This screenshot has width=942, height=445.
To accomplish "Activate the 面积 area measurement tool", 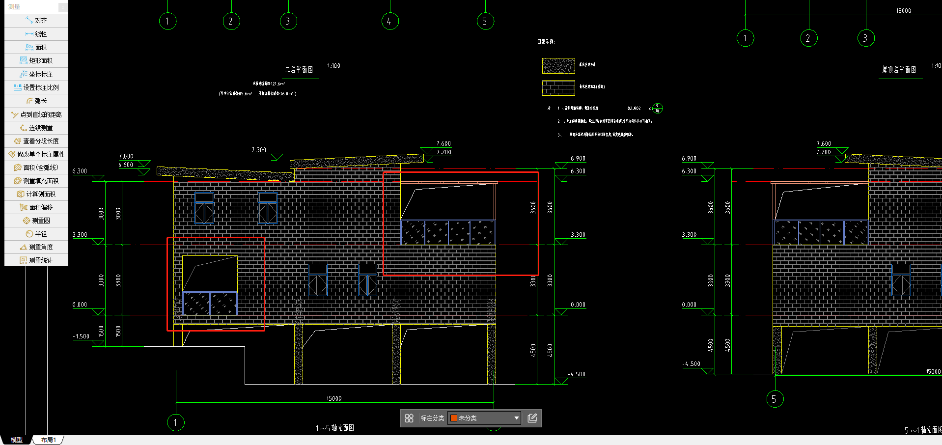I will click(36, 47).
